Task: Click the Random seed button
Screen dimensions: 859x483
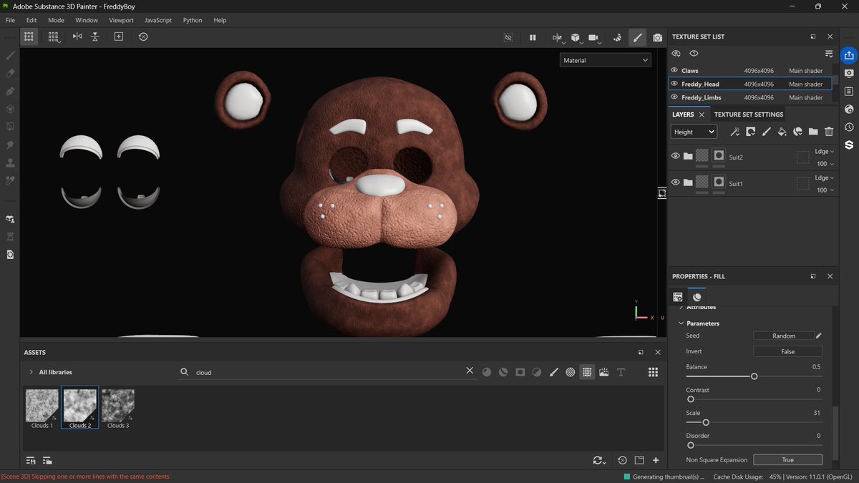Action: point(784,336)
